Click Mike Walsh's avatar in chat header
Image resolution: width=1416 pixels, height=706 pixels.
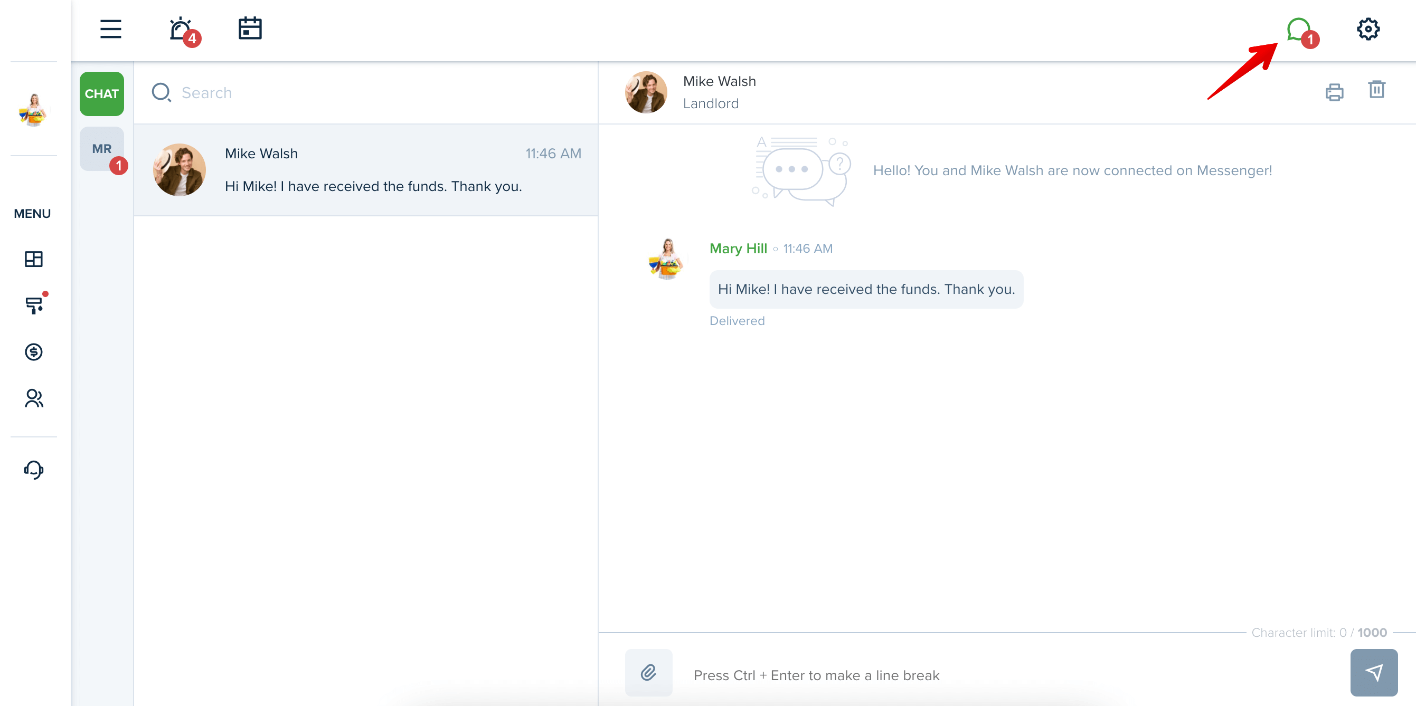point(646,92)
